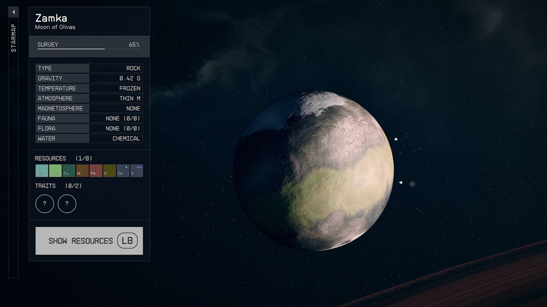
Task: Click the back arrow at top left
Action: pyautogui.click(x=13, y=11)
